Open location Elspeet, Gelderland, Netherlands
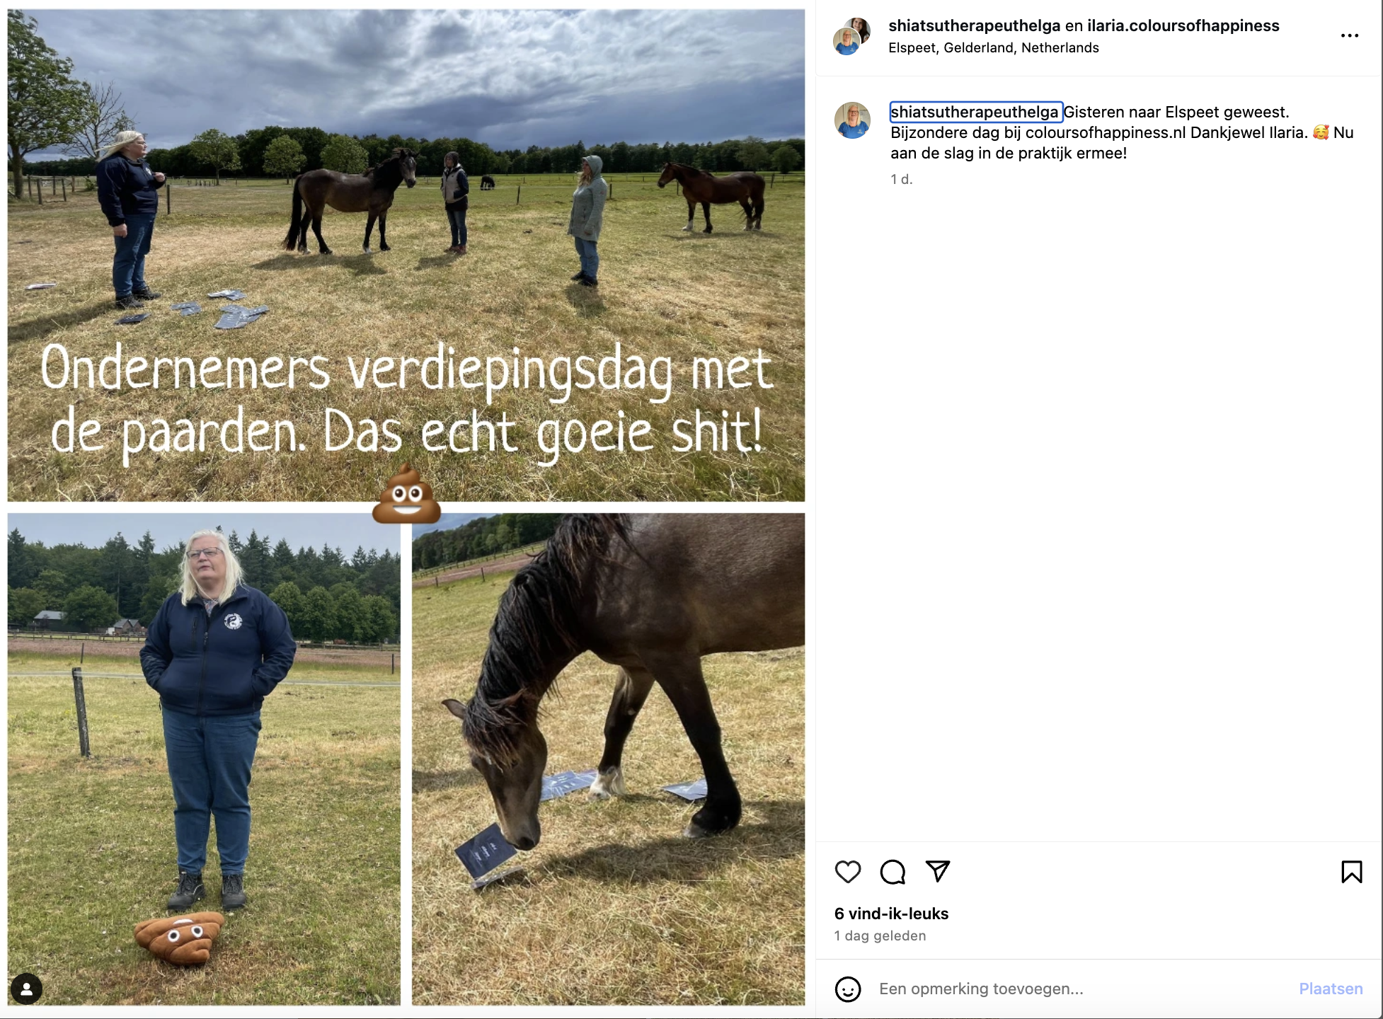The image size is (1383, 1019). (x=993, y=47)
